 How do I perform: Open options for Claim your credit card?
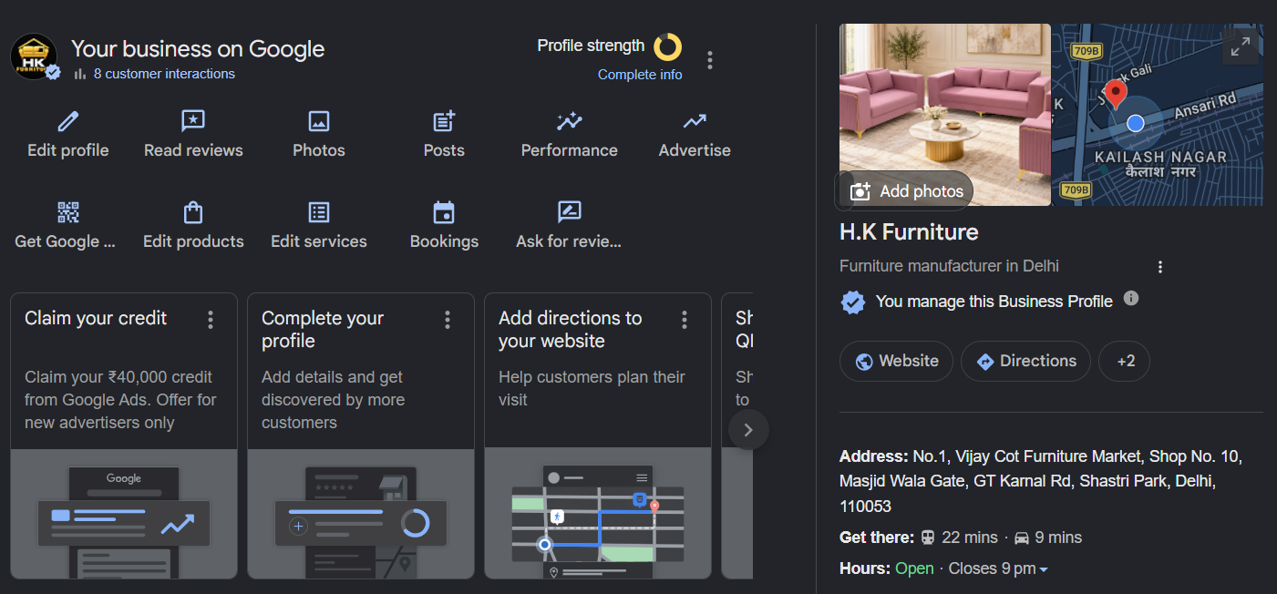click(x=211, y=320)
